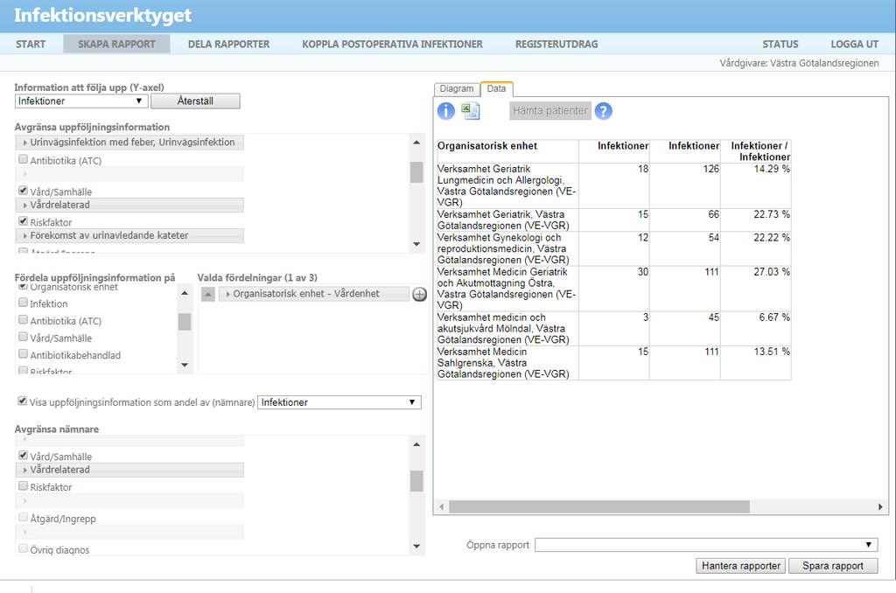Click left arrow of horizontal data scrollbar
896x593 pixels.
441,506
